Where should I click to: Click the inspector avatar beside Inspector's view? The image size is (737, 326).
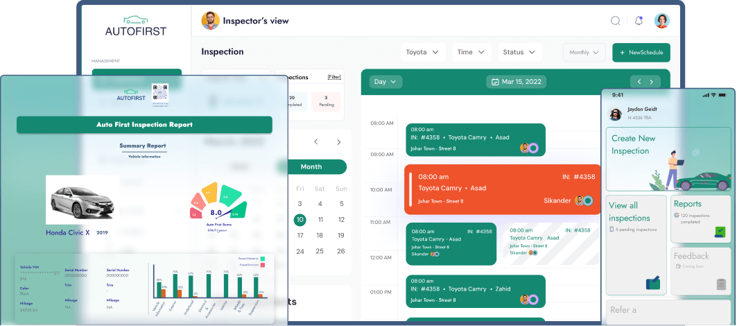(x=210, y=21)
